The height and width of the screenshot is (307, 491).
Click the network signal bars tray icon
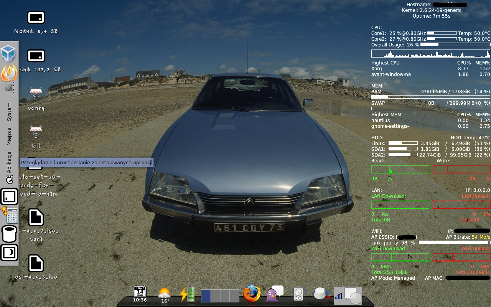tap(339, 296)
